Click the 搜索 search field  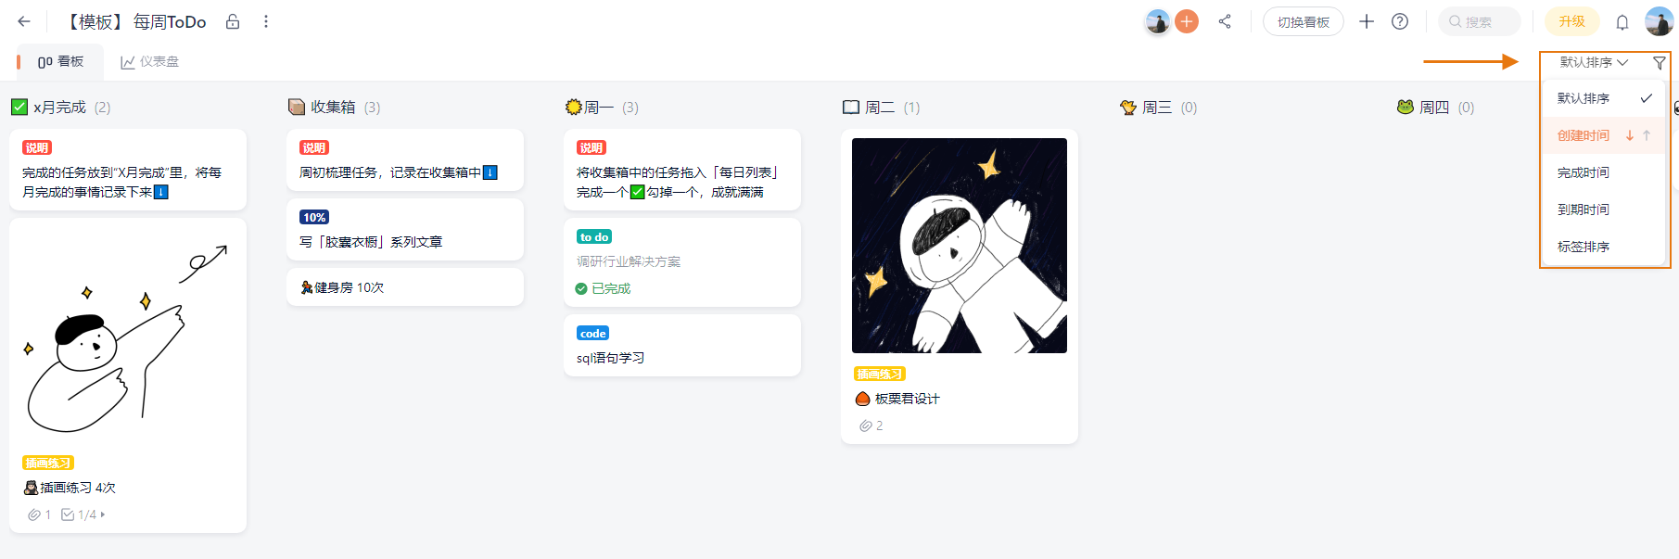pos(1480,21)
